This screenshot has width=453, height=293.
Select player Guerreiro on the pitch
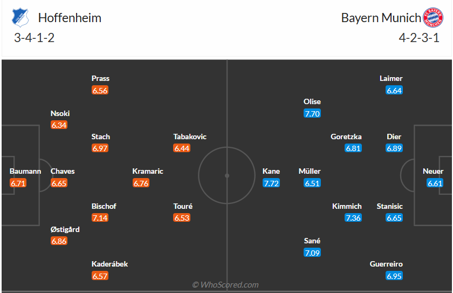coord(386,264)
